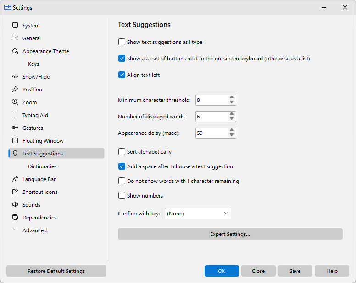Increase Minimum character threshold with up arrow

(232, 97)
